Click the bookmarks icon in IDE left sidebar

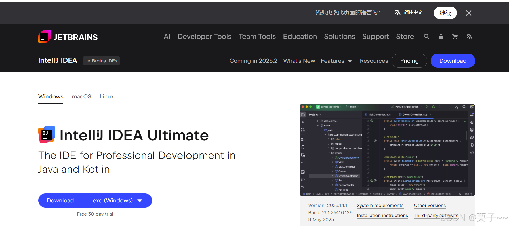(x=303, y=147)
